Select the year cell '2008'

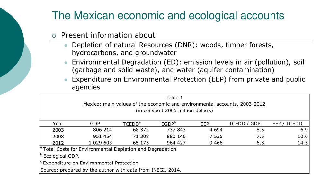pyautogui.click(x=58, y=137)
